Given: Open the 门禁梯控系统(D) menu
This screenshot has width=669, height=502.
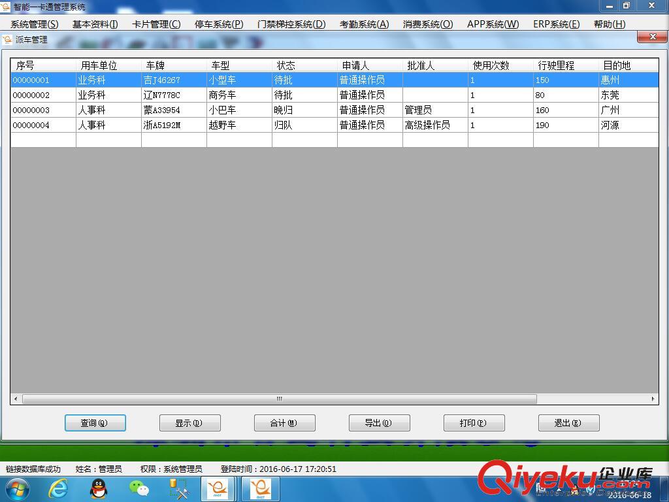Looking at the screenshot, I should pyautogui.click(x=291, y=24).
